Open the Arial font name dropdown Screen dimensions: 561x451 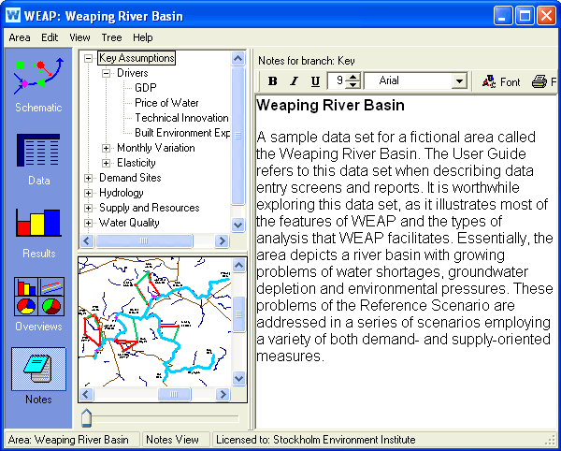(459, 81)
